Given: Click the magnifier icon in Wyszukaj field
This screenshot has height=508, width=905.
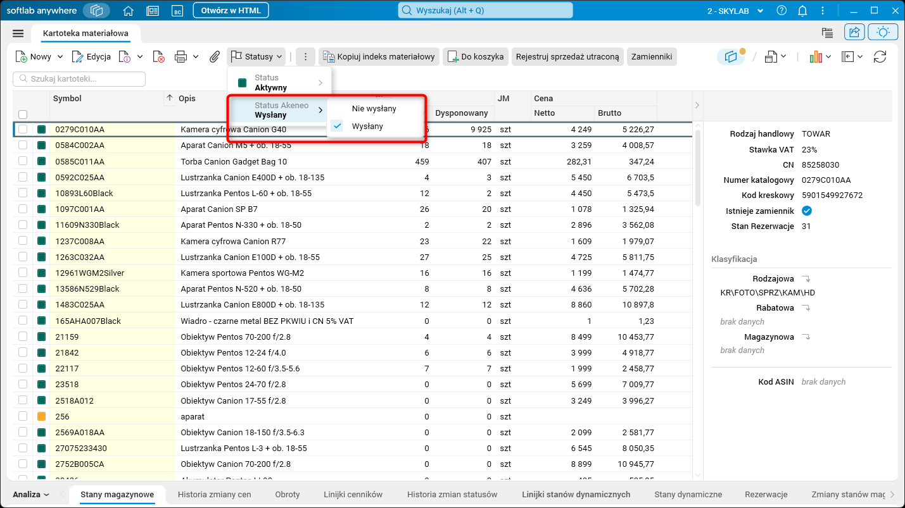Looking at the screenshot, I should tap(408, 11).
